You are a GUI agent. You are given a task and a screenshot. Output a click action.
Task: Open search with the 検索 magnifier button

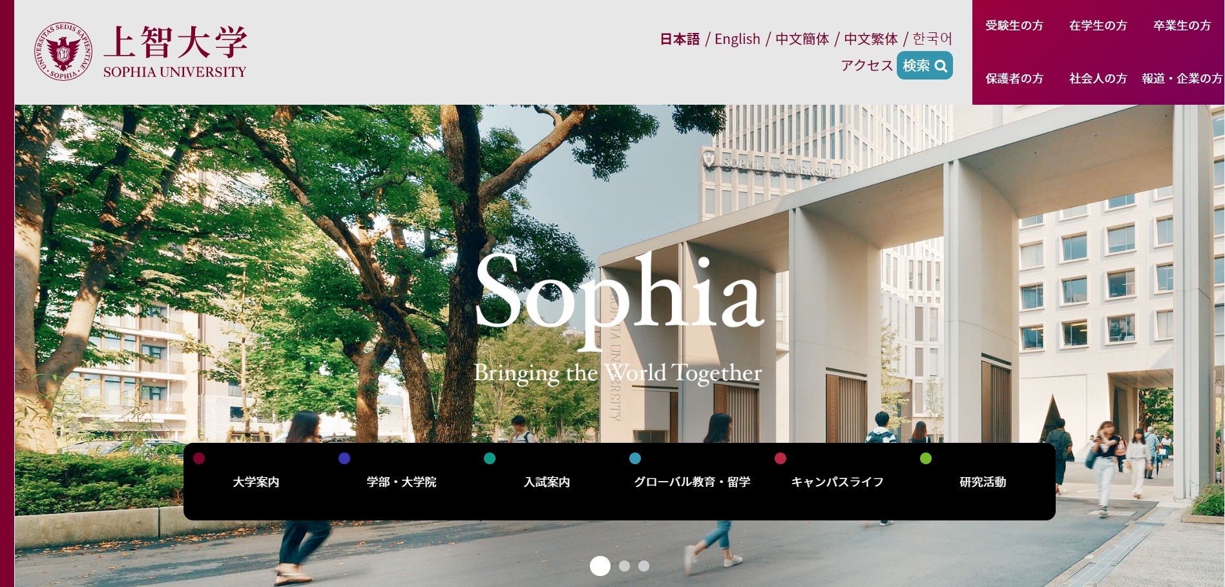click(x=925, y=65)
